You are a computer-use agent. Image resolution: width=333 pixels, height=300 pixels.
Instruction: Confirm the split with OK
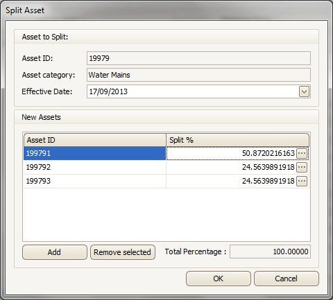pyautogui.click(x=219, y=279)
